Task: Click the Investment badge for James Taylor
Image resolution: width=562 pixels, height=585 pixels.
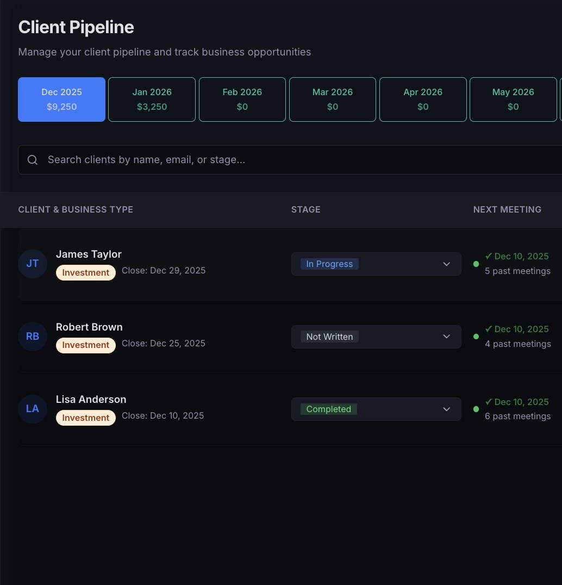Action: click(x=86, y=272)
